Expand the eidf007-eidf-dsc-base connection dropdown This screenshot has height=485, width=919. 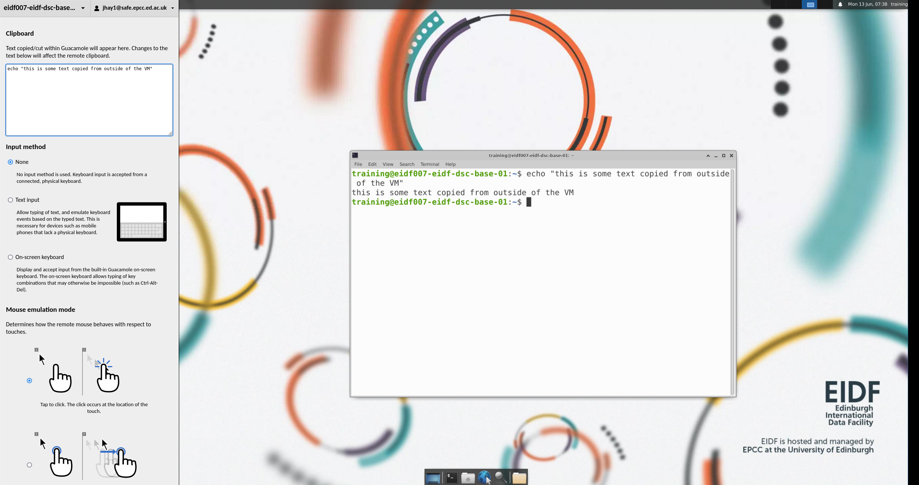click(x=45, y=8)
